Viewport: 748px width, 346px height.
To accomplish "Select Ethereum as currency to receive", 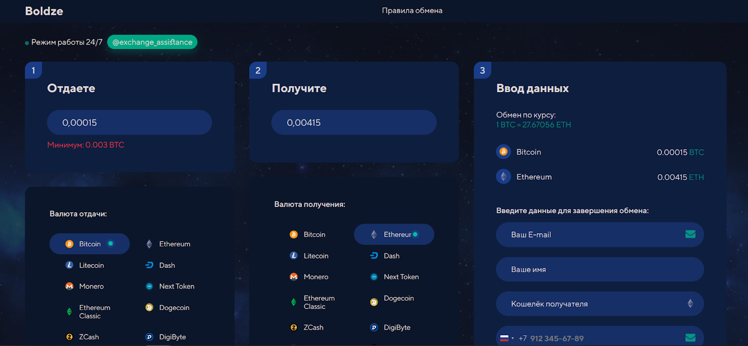I will pos(394,234).
